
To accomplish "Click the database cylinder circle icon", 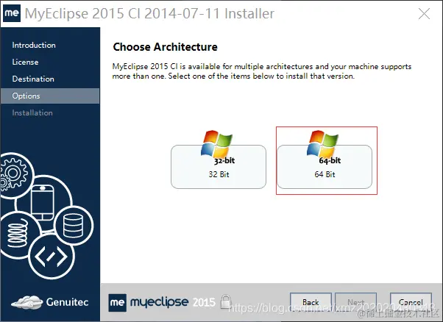I will click(x=73, y=225).
